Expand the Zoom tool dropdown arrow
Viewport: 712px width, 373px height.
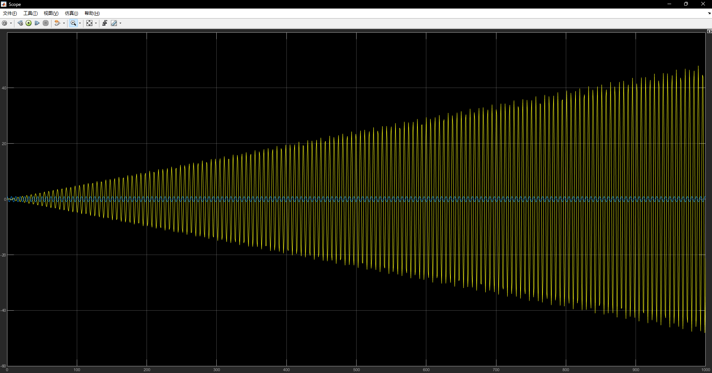click(x=80, y=23)
